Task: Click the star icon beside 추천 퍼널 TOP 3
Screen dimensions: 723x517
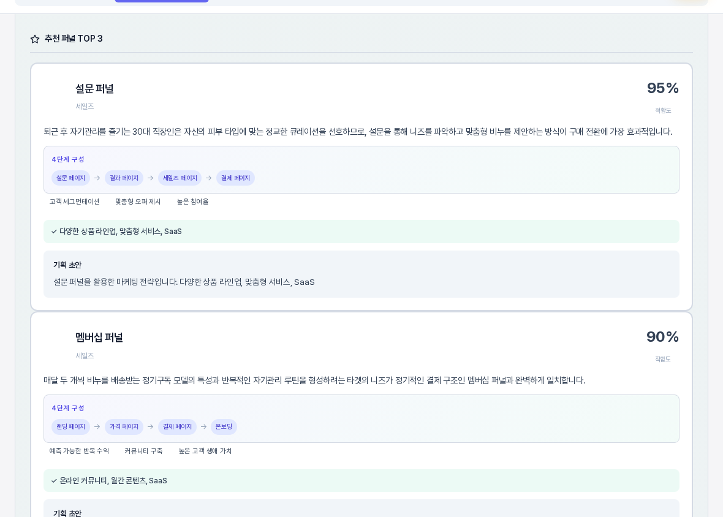Action: 34,39
